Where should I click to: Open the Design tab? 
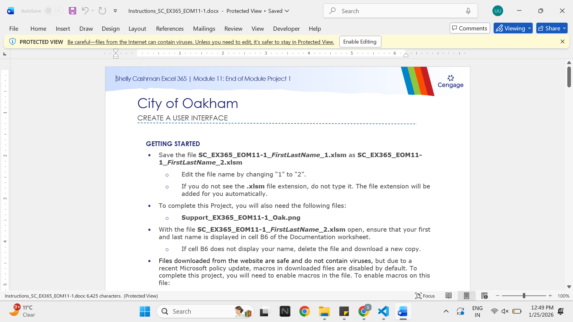click(111, 29)
